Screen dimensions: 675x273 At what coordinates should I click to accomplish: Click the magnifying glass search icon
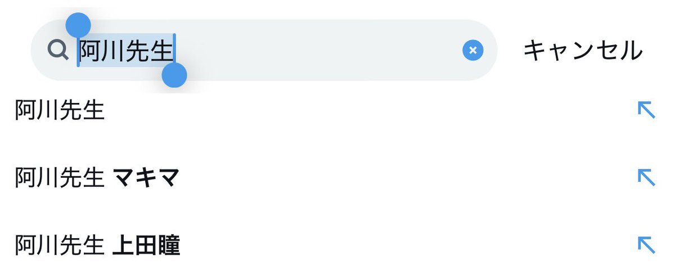click(58, 51)
